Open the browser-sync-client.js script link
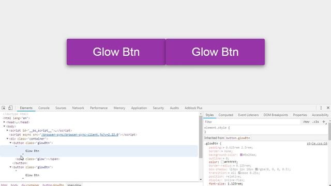Image resolution: width=331 pixels, height=186 pixels. 80,134
